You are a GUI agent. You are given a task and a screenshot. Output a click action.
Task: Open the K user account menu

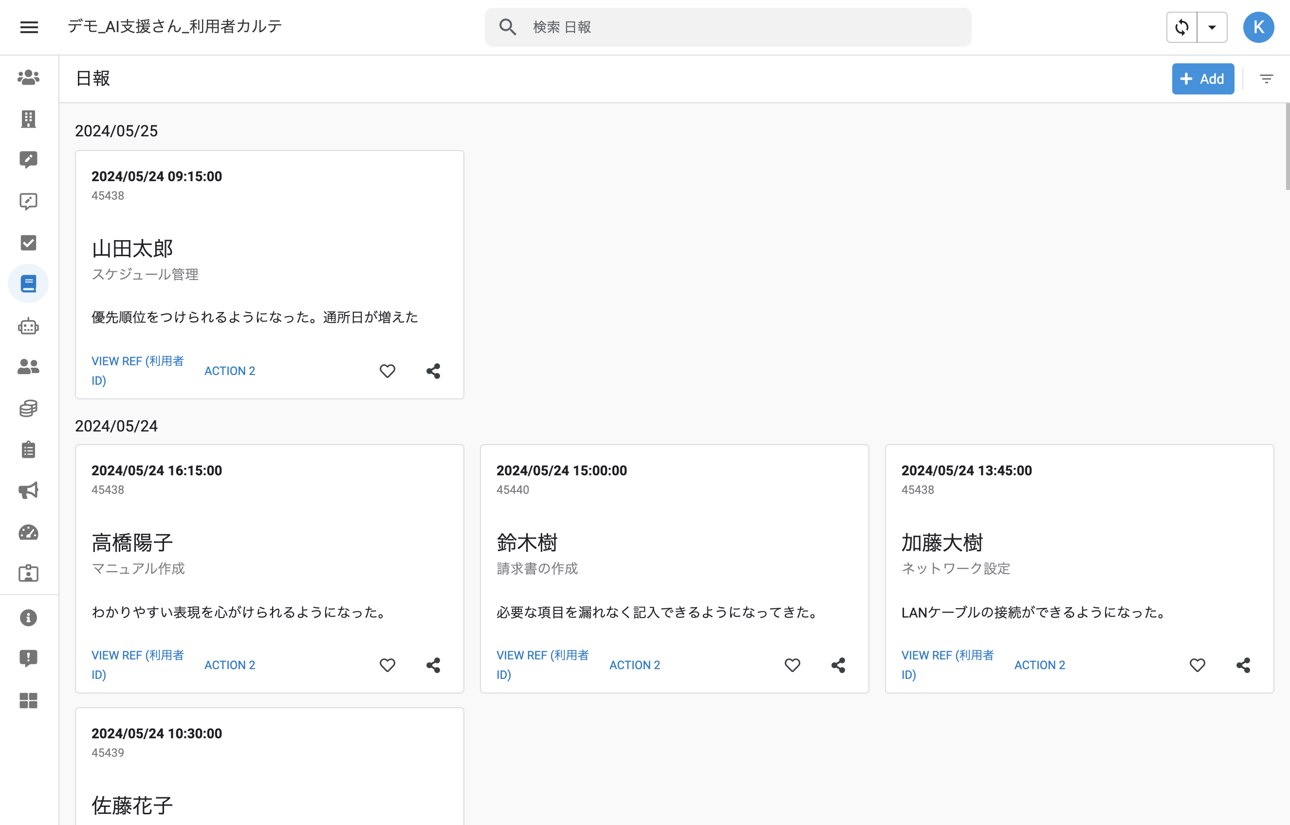point(1258,27)
